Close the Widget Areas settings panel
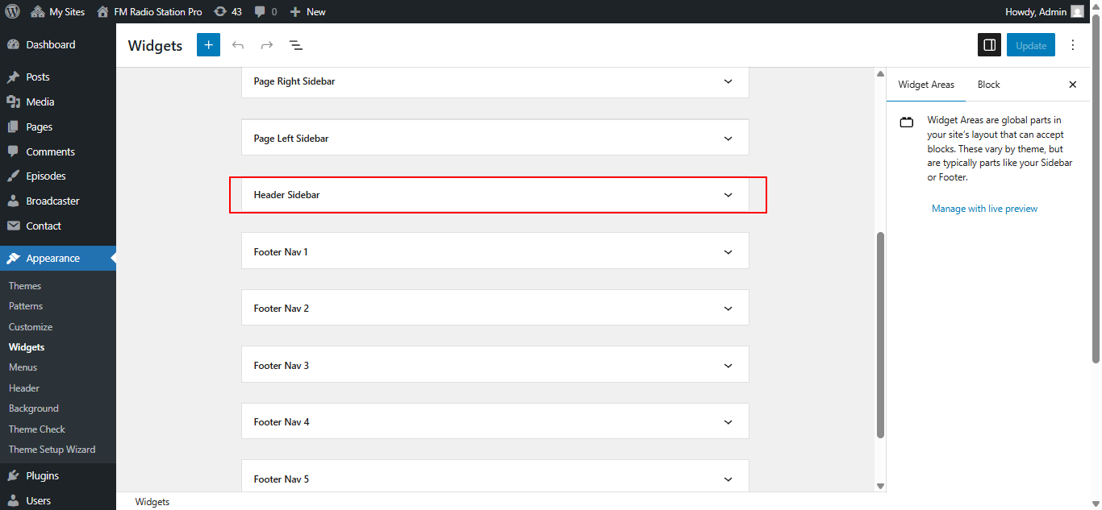Screen dimensions: 1102x510 tap(1073, 85)
